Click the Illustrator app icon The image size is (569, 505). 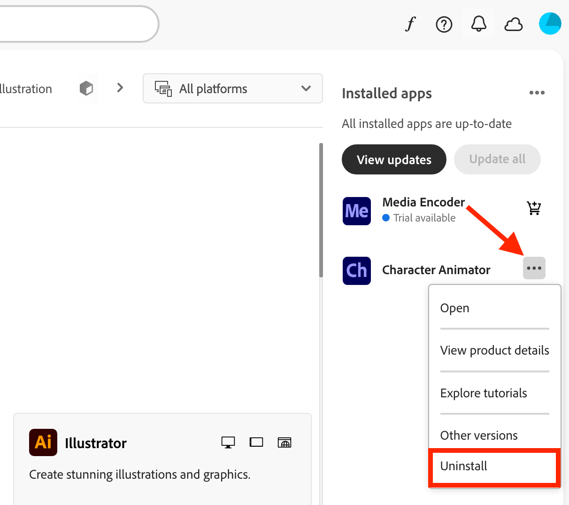(x=43, y=442)
